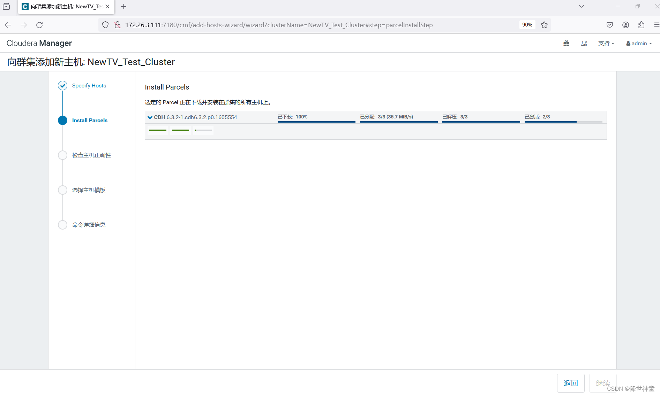This screenshot has height=395, width=660.
Task: Click the 返回 back button
Action: coord(571,383)
